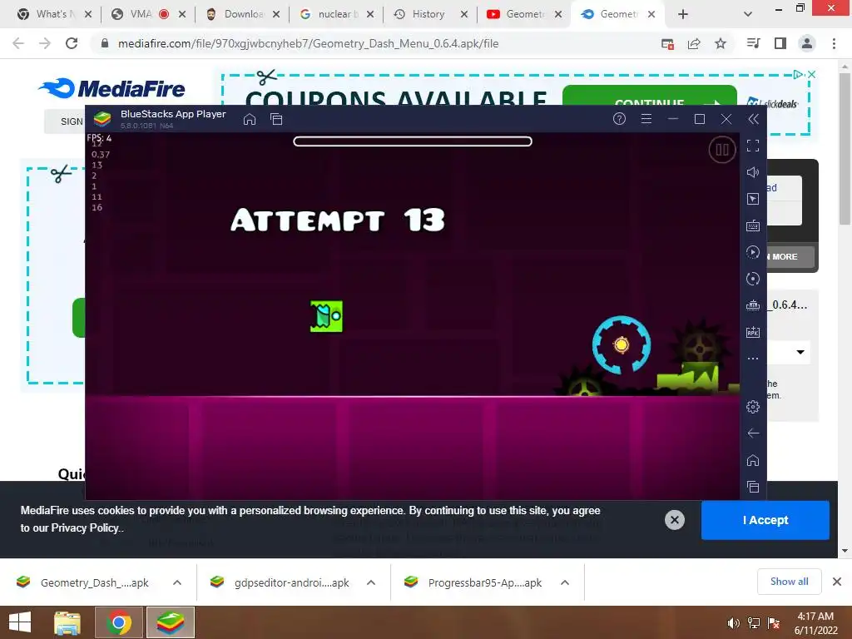
Task: Click BlueStacks sync operations icon
Action: pos(752,279)
